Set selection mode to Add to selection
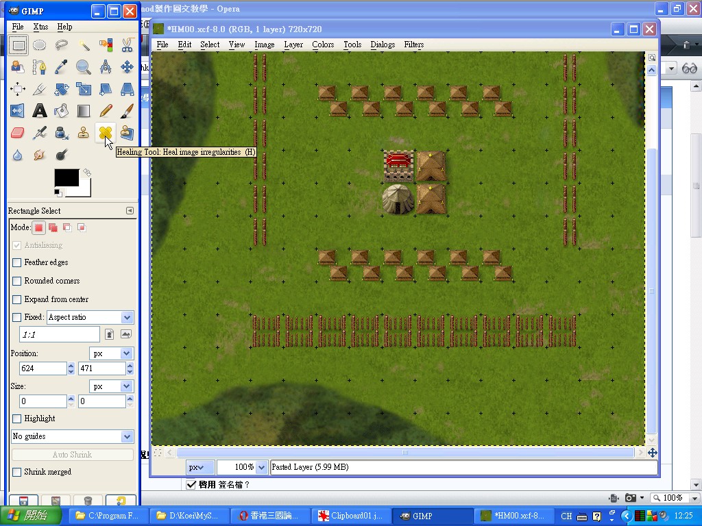This screenshot has width=702, height=526. [x=53, y=227]
